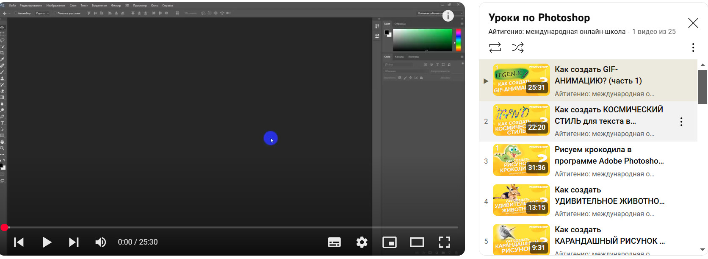
Task: Select the Quick Selection tool
Action: (2, 46)
